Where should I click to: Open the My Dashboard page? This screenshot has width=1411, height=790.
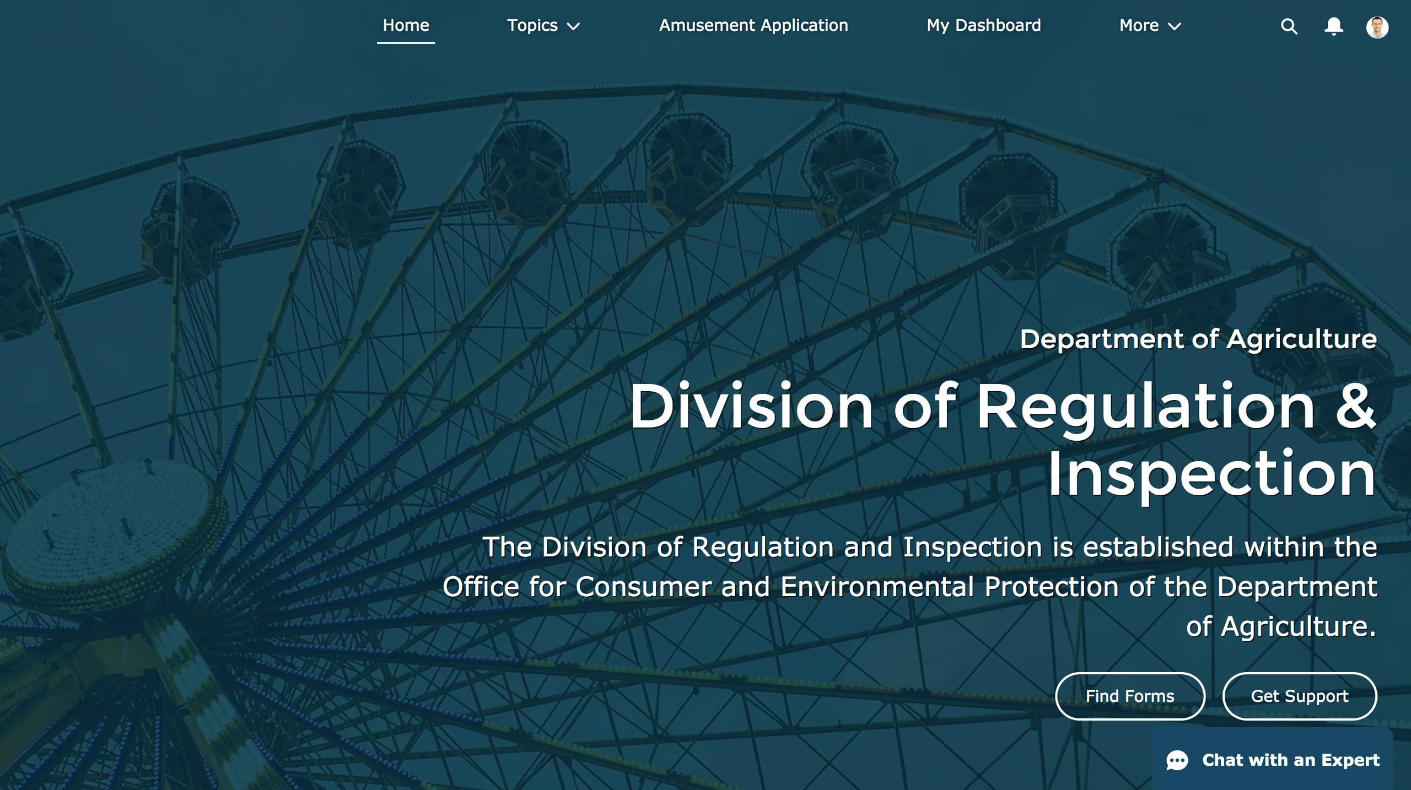click(x=983, y=25)
